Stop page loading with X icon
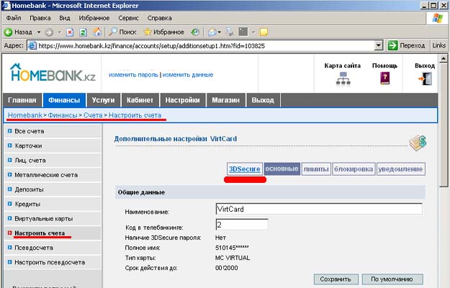The width and height of the screenshot is (450, 288). click(x=70, y=32)
